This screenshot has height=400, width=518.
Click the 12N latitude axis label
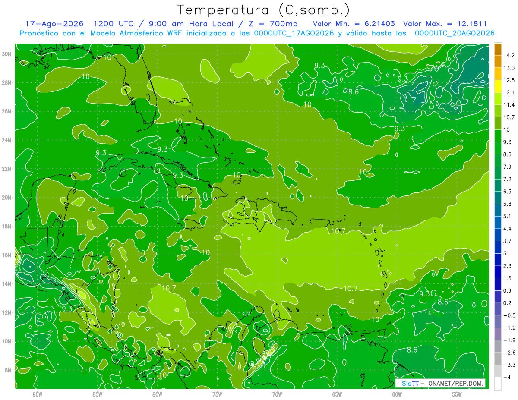click(7, 312)
